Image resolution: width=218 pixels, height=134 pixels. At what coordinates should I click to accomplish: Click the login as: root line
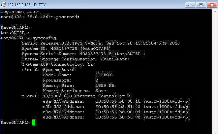point(19,12)
